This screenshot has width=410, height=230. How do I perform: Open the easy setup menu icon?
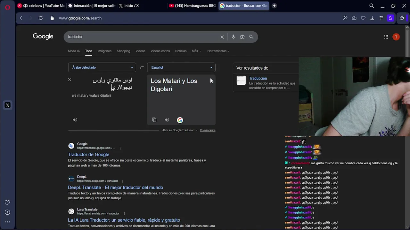[381, 18]
